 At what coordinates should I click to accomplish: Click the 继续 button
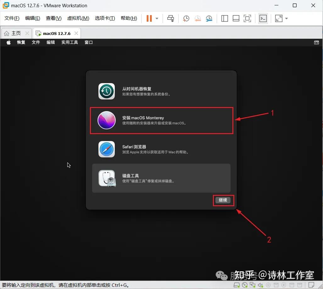[x=223, y=200]
